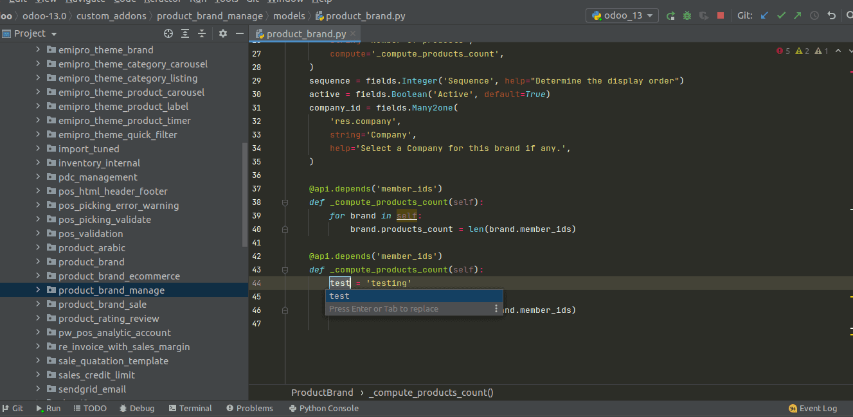853x417 pixels.
Task: Click product_brand_manage in path breadcrumb
Action: [210, 15]
